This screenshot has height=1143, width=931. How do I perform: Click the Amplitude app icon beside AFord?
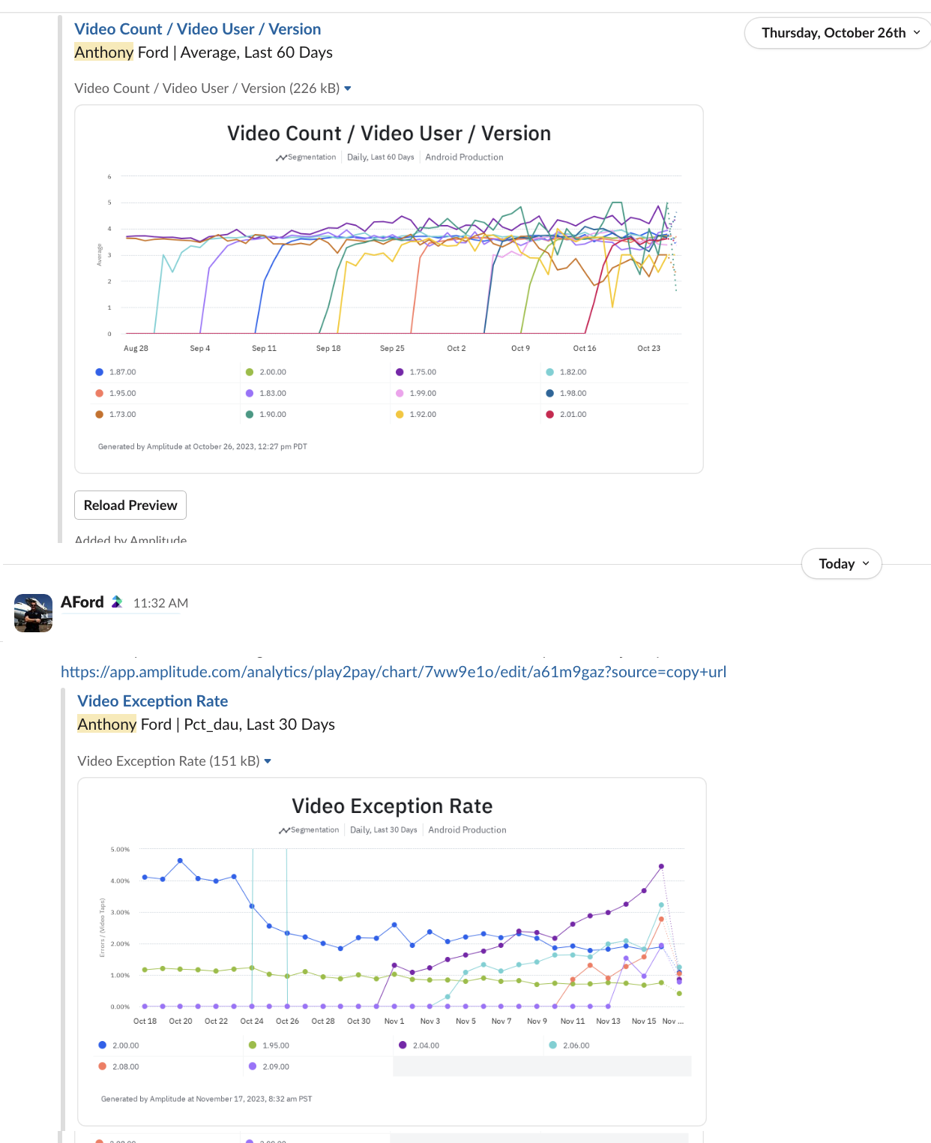coord(117,601)
